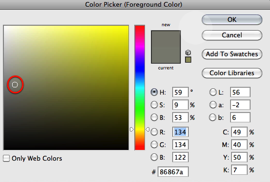Select the G green radio button
Viewport: 270px width, 182px height.
(154, 145)
